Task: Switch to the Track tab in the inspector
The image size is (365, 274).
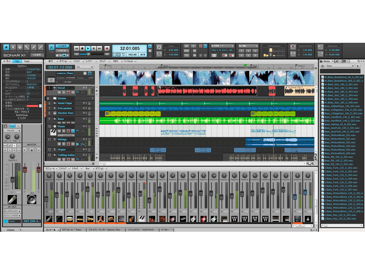Action: coord(27,61)
